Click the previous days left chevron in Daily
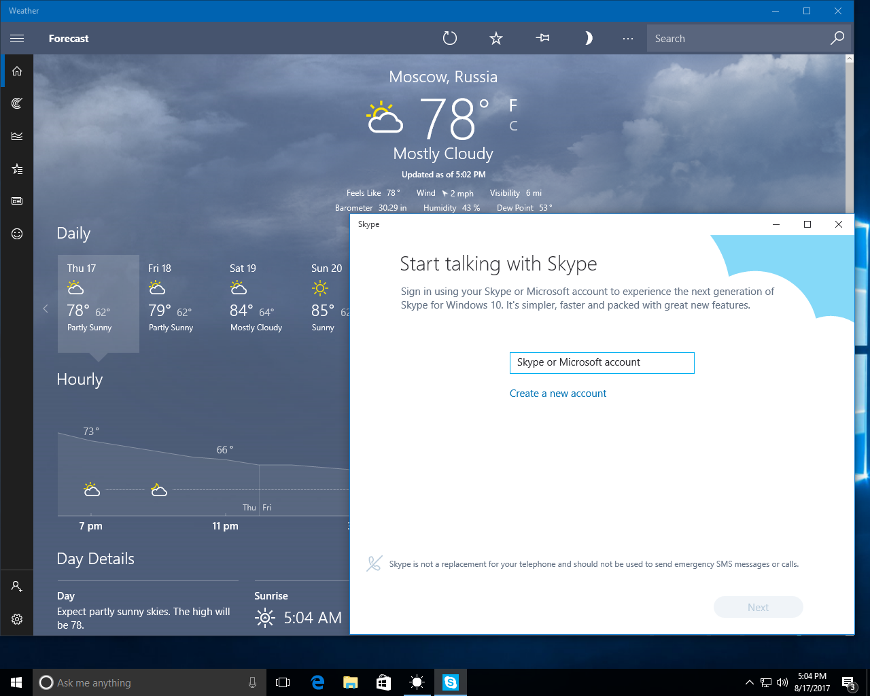Image resolution: width=870 pixels, height=696 pixels. click(46, 309)
